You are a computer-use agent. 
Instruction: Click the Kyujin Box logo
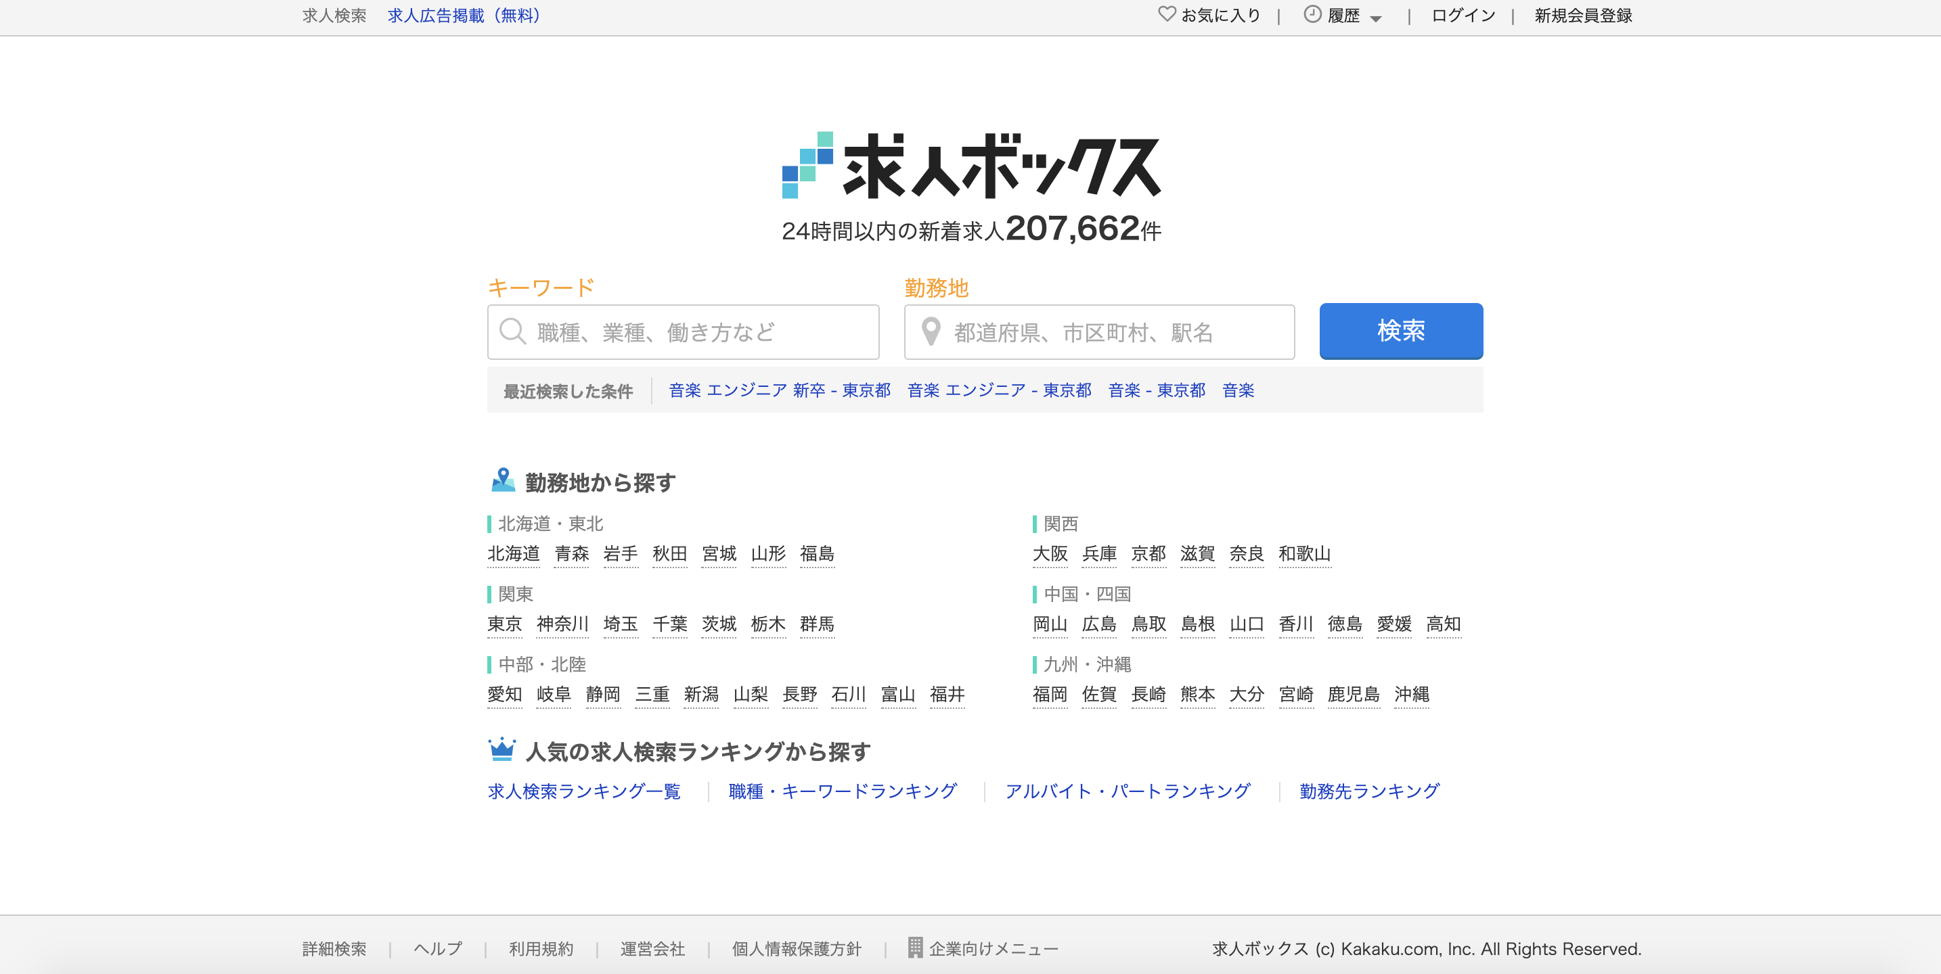click(x=970, y=166)
